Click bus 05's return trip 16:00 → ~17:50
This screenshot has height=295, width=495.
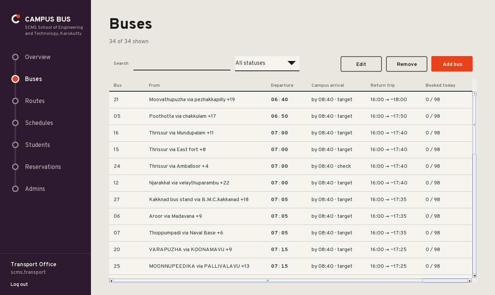[388, 116]
